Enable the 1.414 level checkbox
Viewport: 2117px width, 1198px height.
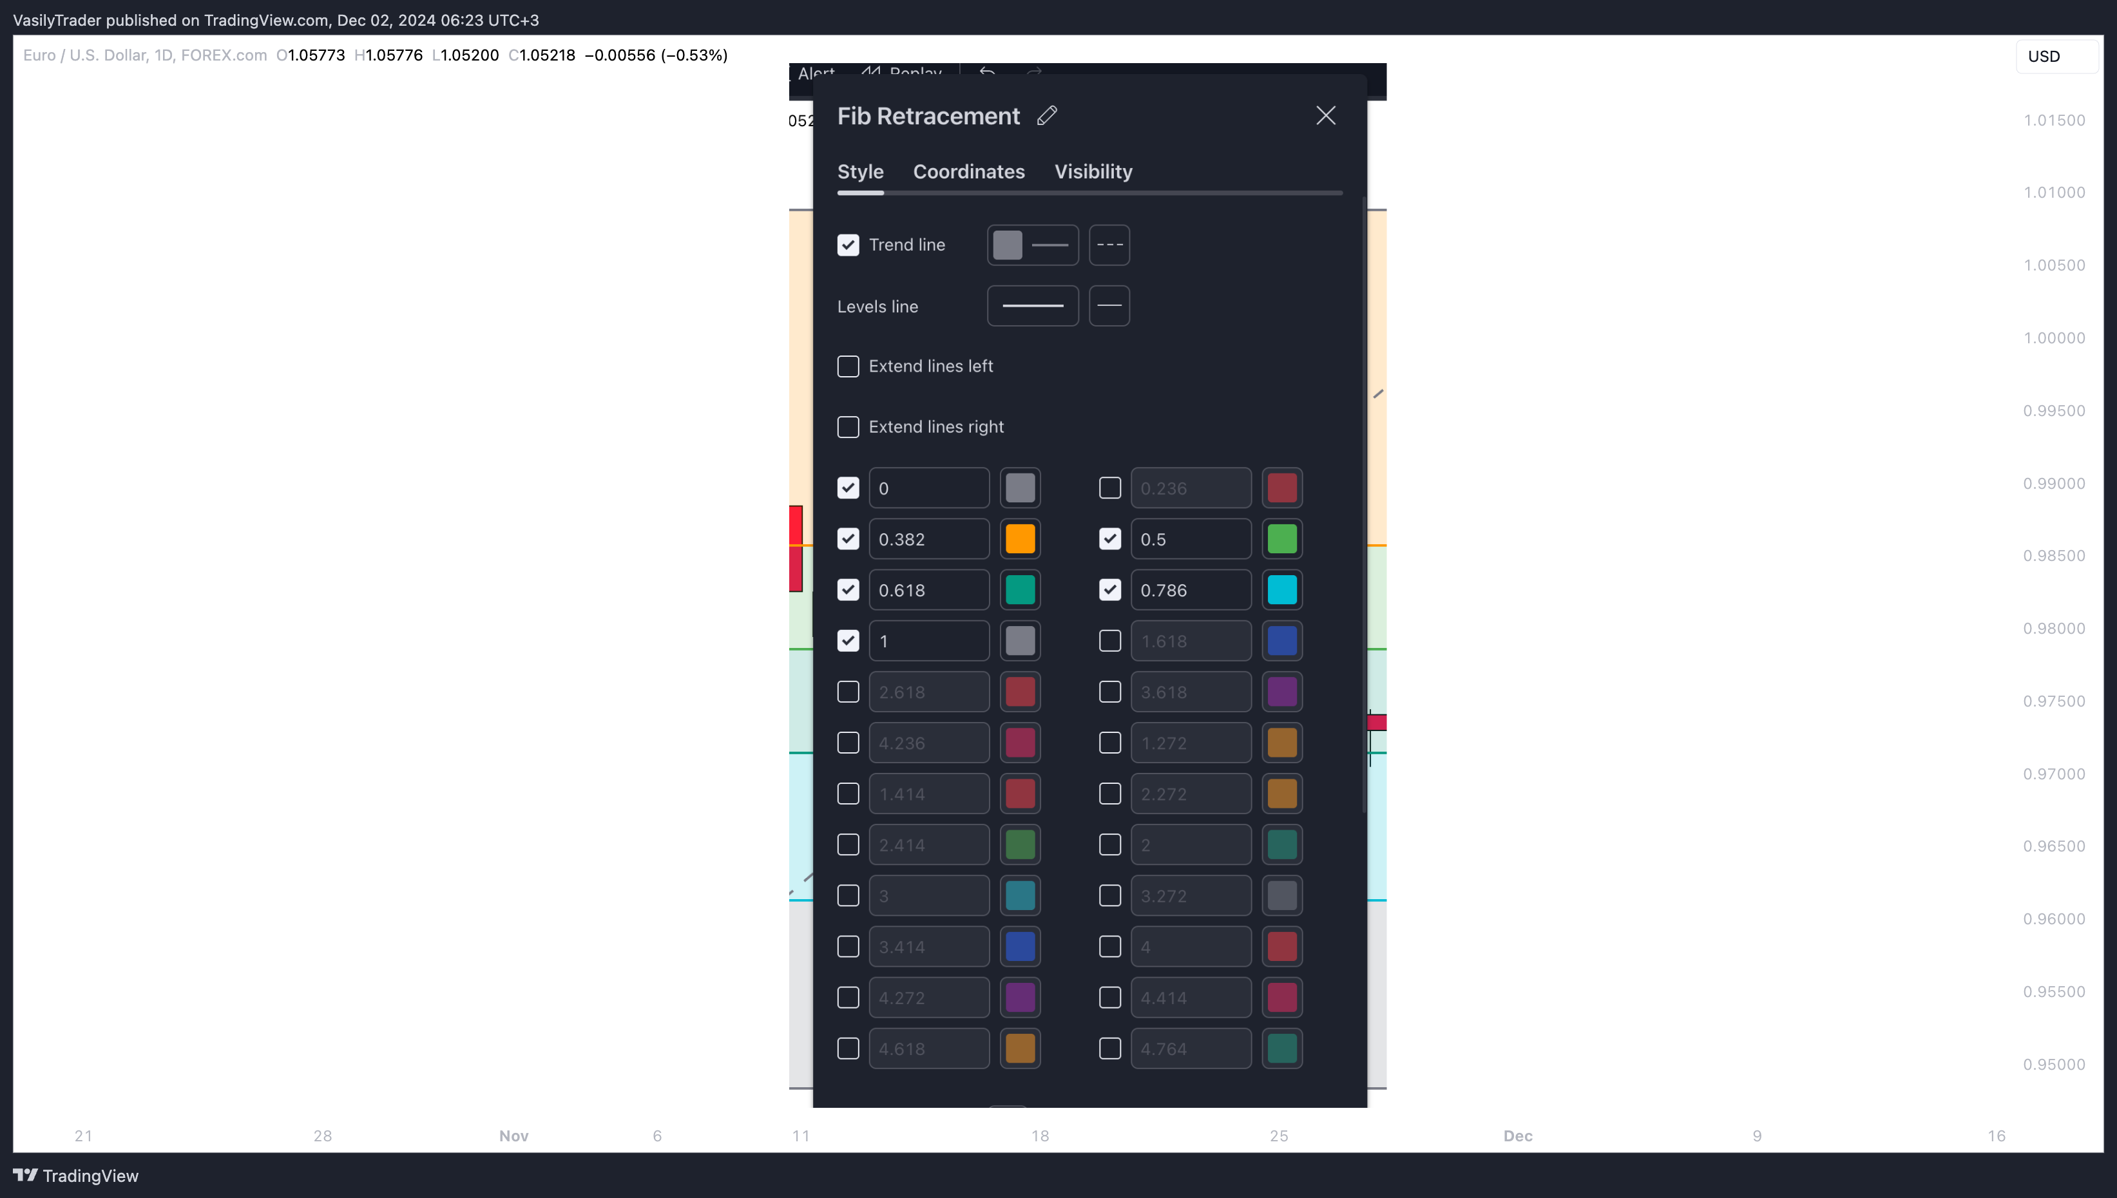pyautogui.click(x=847, y=794)
